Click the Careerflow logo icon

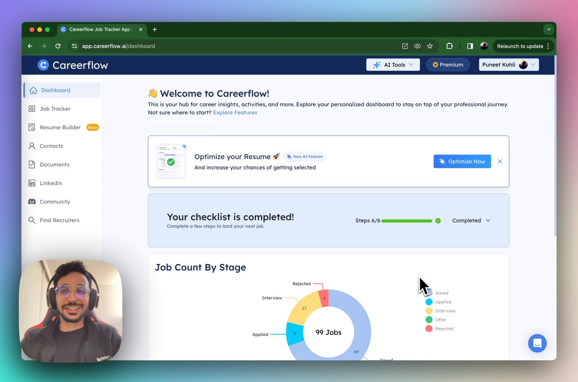tap(43, 65)
